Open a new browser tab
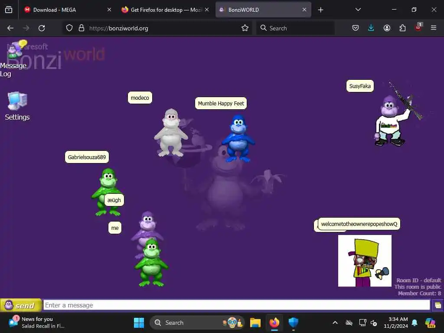 click(320, 10)
